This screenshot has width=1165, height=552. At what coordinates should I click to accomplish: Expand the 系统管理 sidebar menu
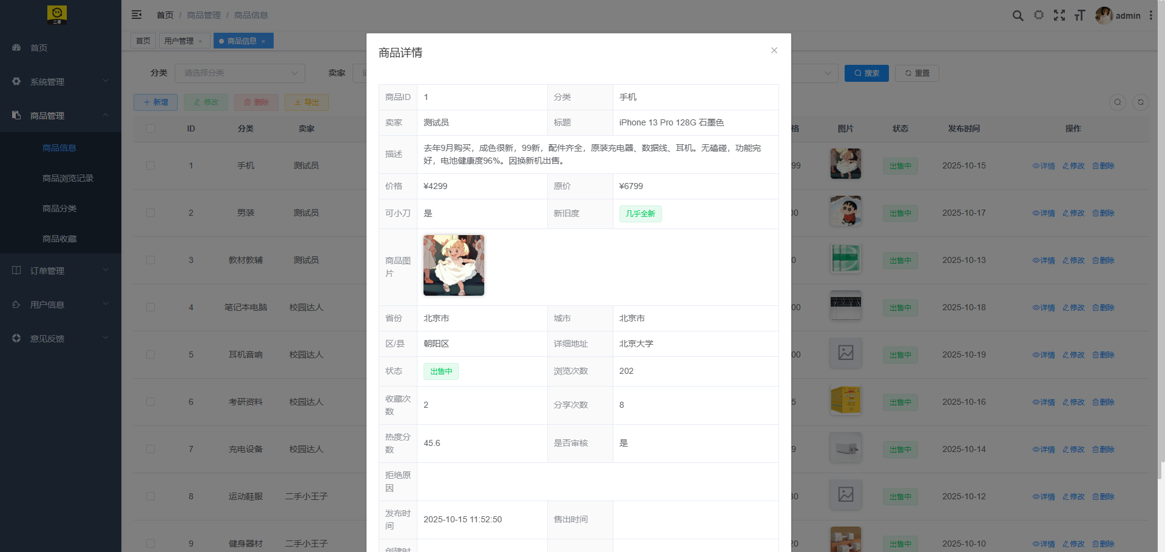pyautogui.click(x=61, y=81)
